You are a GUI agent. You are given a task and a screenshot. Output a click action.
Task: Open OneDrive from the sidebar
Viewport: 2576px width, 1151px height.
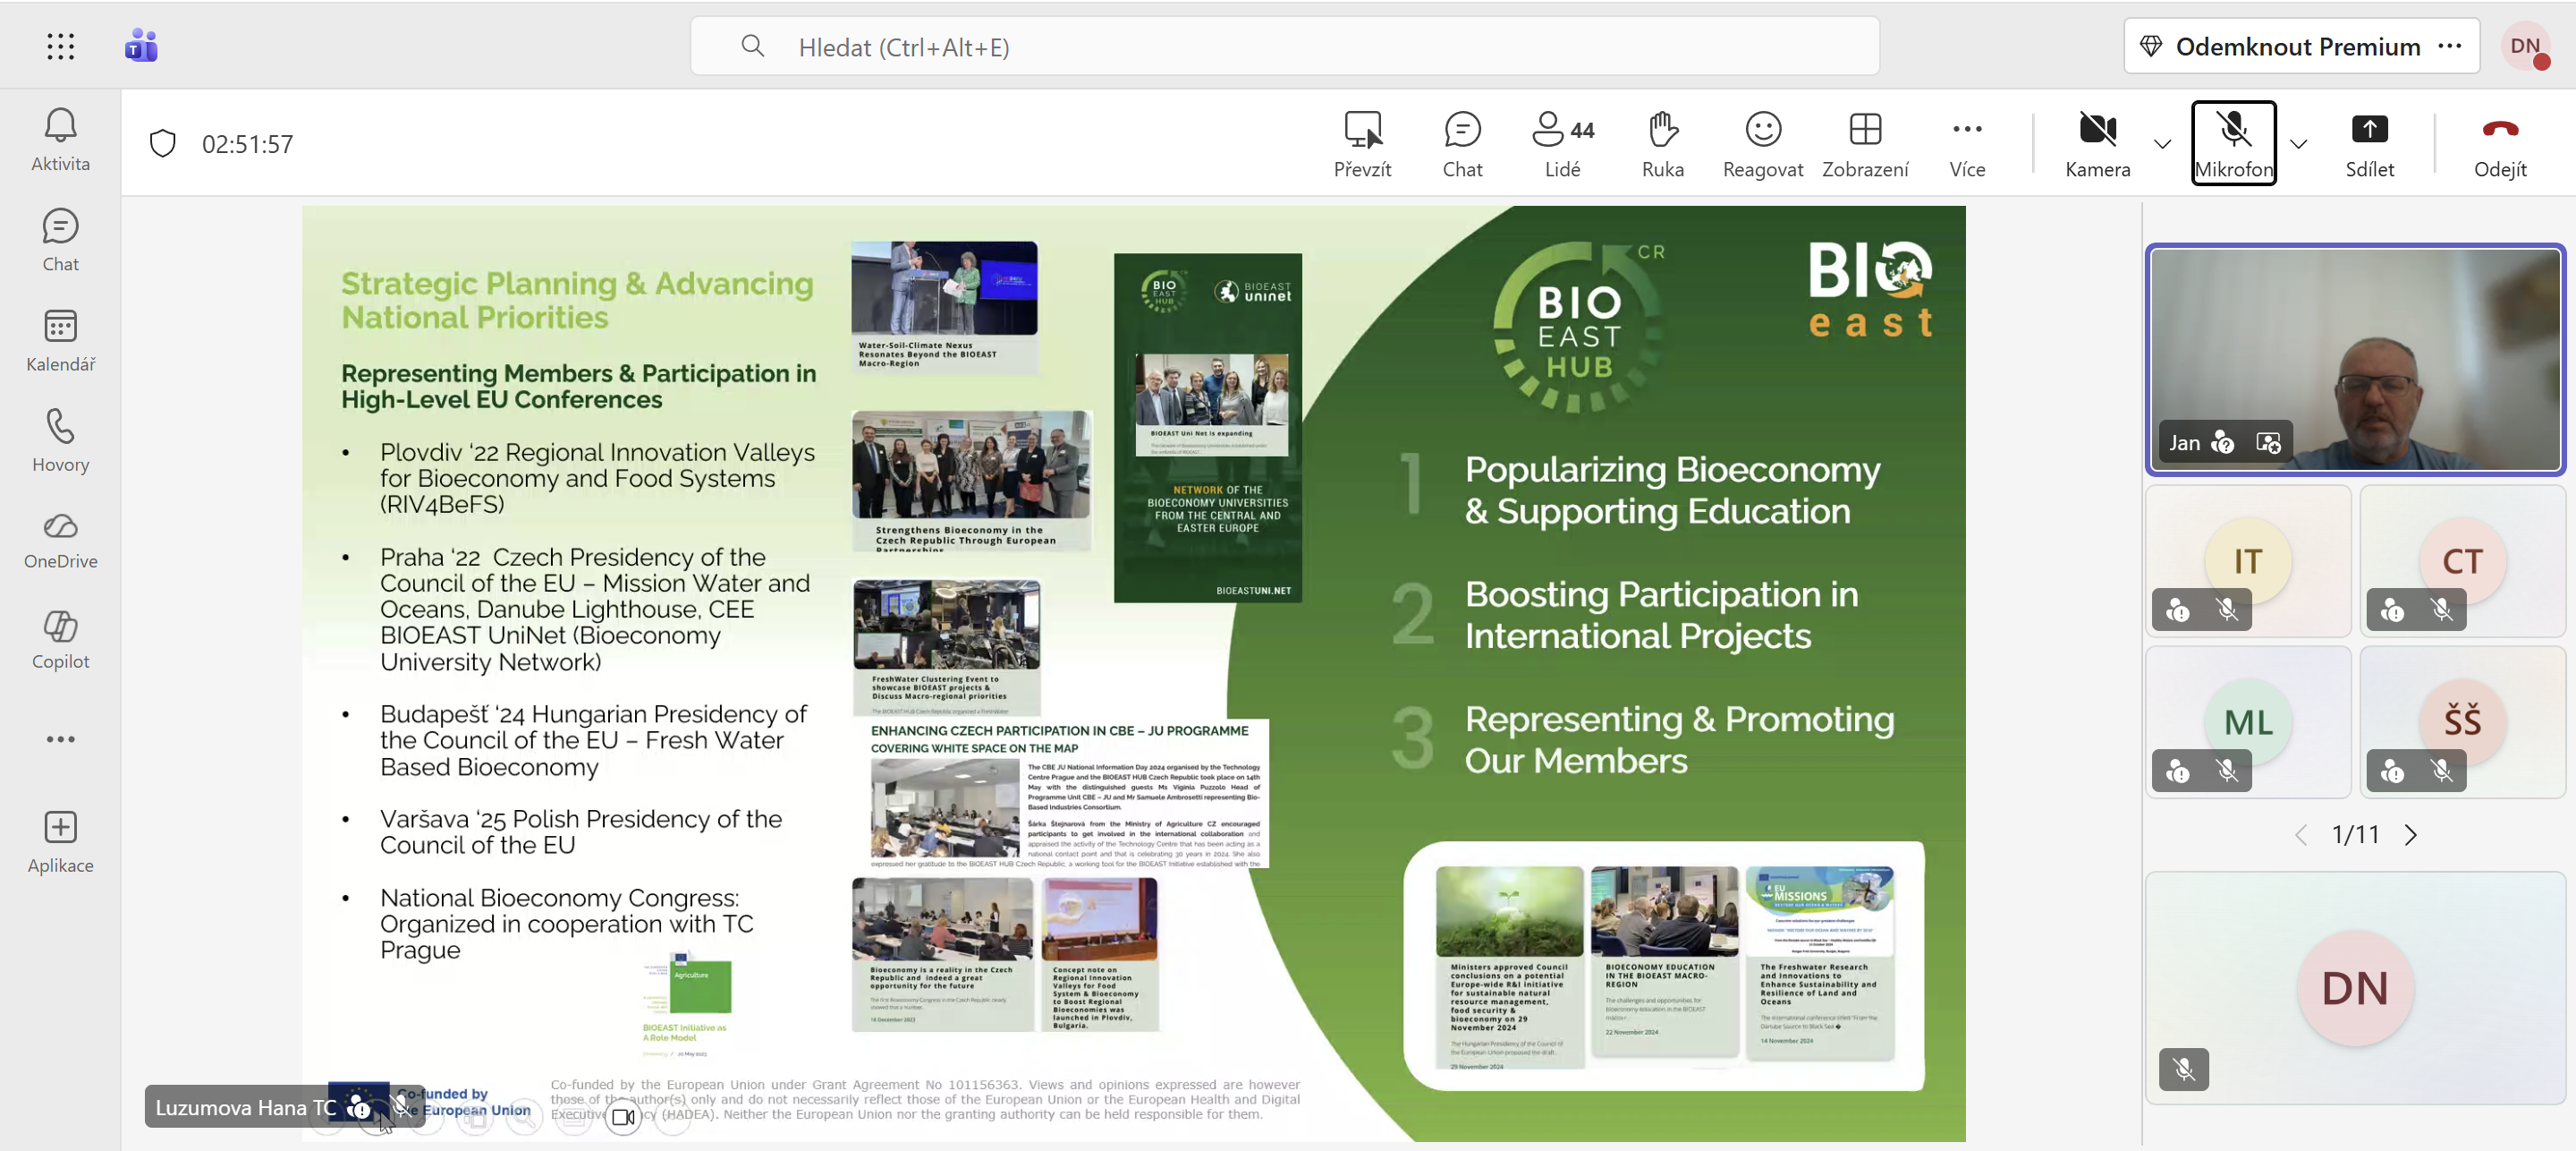coord(60,541)
